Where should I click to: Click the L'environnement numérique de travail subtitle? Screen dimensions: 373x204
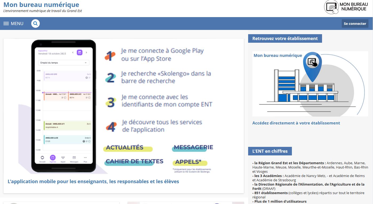tap(43, 11)
